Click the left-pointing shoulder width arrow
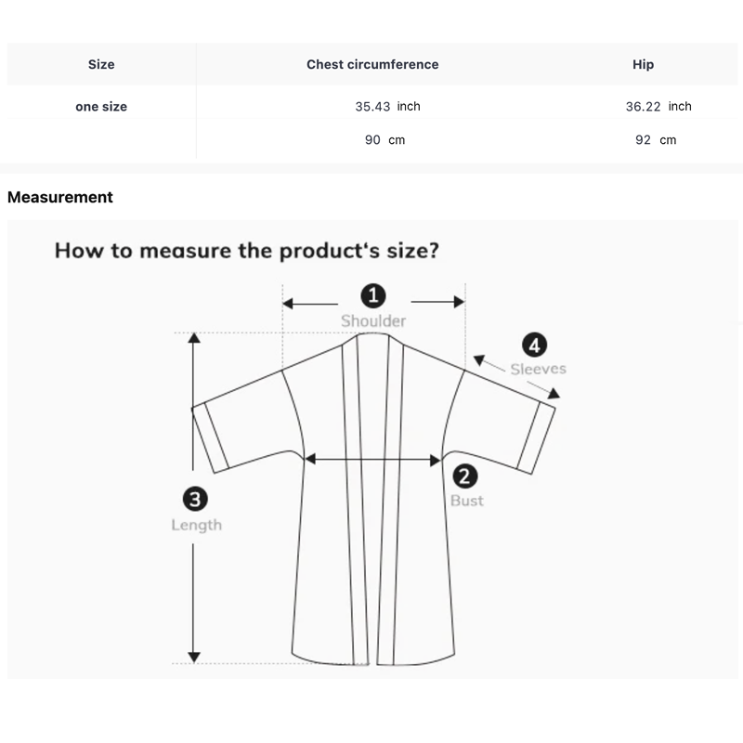 [x=310, y=303]
